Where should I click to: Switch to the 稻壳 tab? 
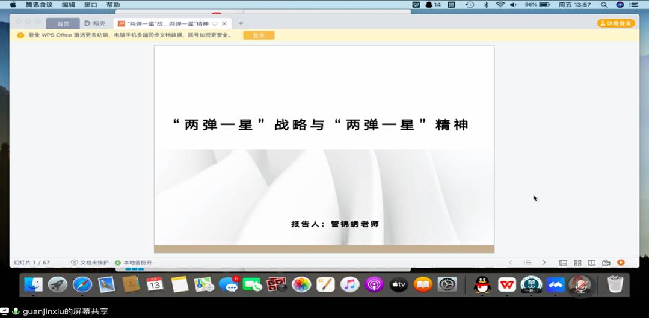pyautogui.click(x=95, y=23)
